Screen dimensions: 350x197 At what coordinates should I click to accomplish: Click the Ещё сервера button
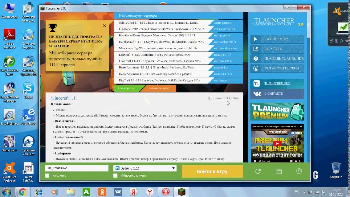click(127, 88)
